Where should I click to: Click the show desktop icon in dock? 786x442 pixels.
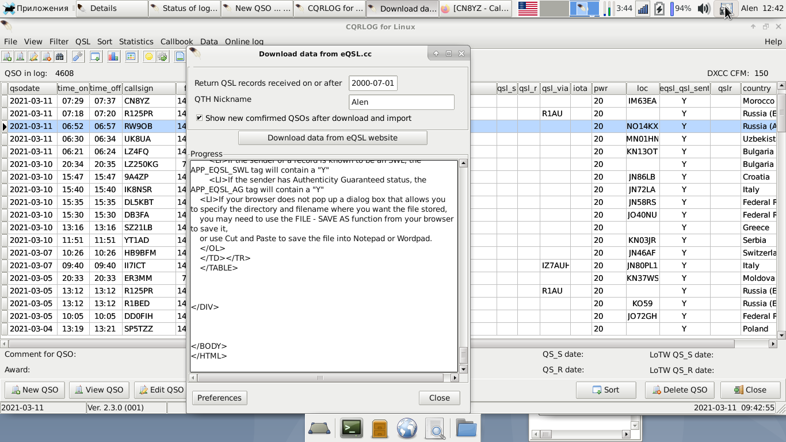coord(319,428)
